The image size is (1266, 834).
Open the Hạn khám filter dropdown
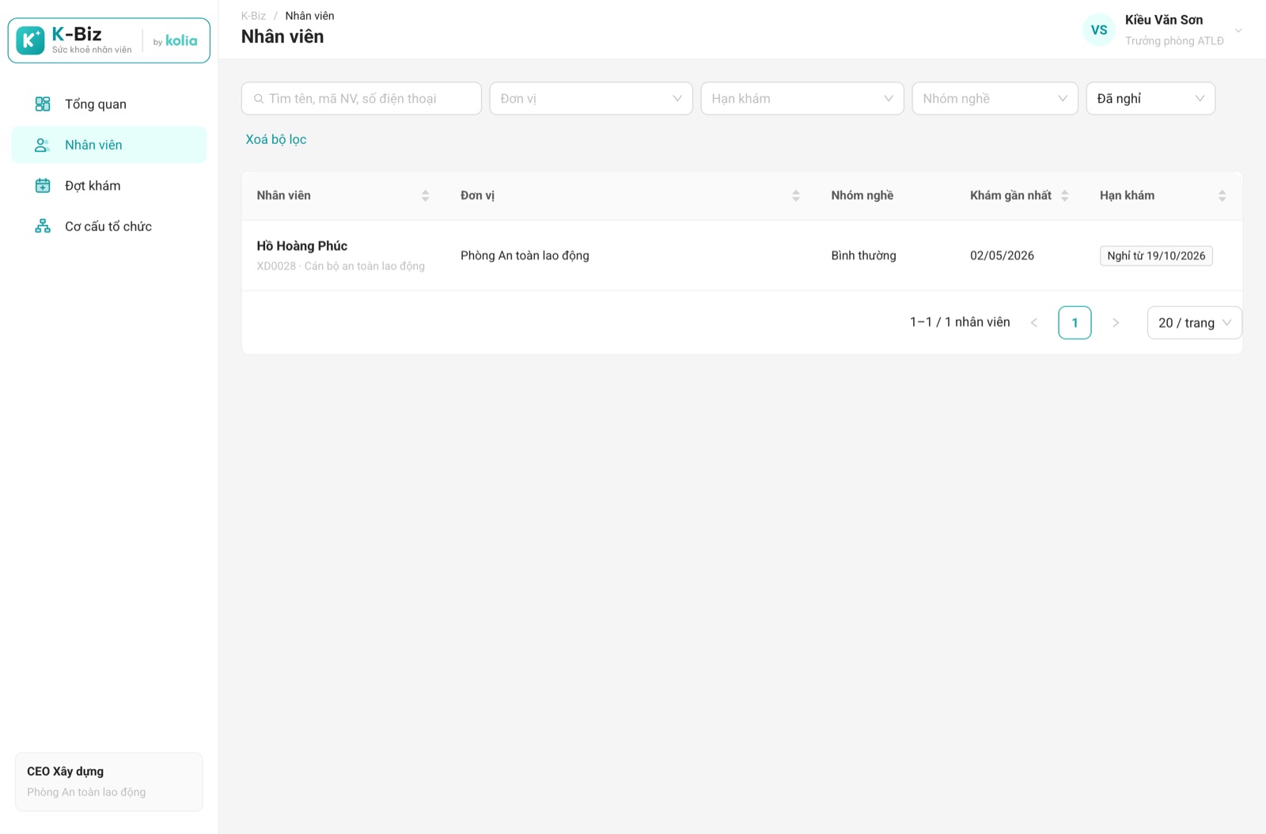[802, 99]
